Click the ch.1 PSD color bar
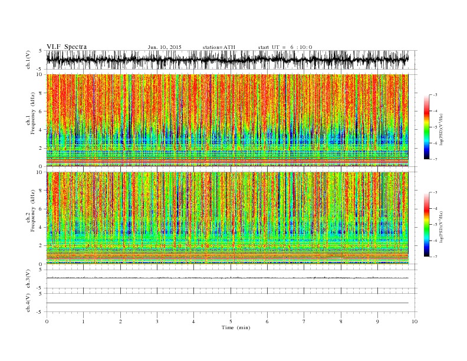467x361 pixels. tap(426, 127)
